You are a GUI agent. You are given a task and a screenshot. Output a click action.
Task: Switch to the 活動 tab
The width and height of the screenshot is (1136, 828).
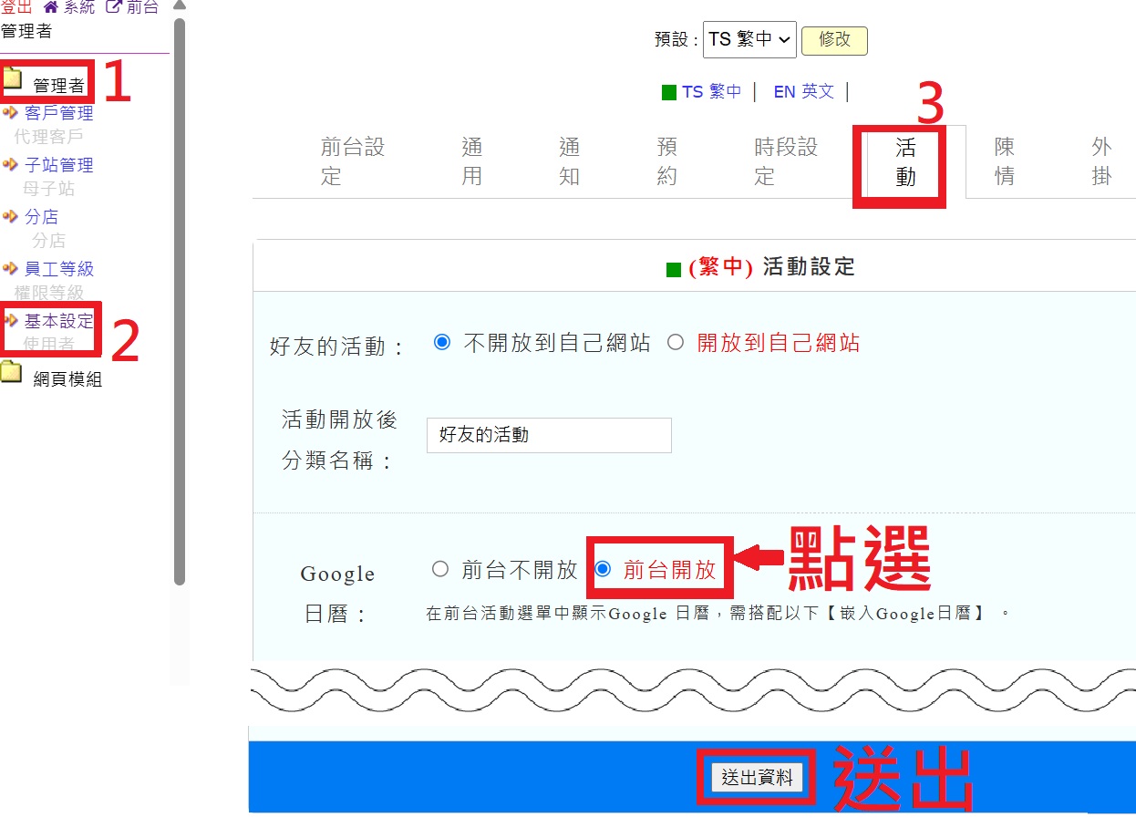point(904,161)
